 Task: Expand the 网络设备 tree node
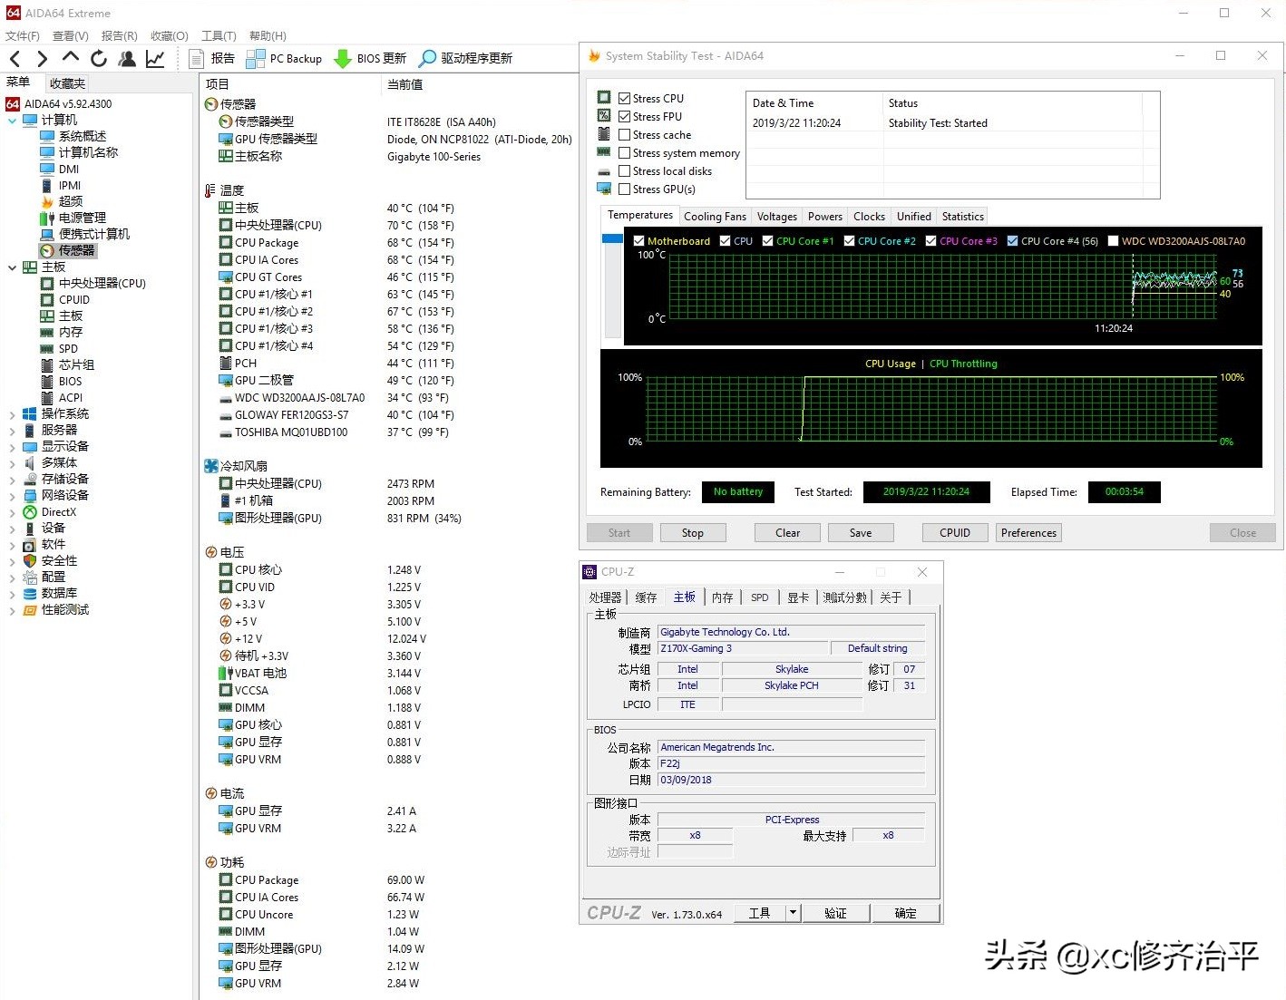coord(12,495)
